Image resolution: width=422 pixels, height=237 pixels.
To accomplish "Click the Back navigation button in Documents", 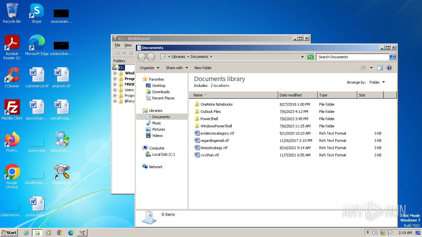I will [x=141, y=57].
